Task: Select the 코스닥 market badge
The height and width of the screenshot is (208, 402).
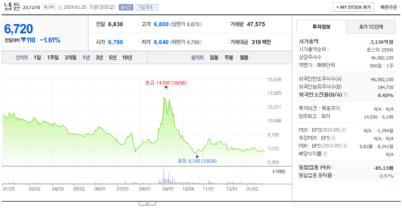Action: (x=49, y=7)
